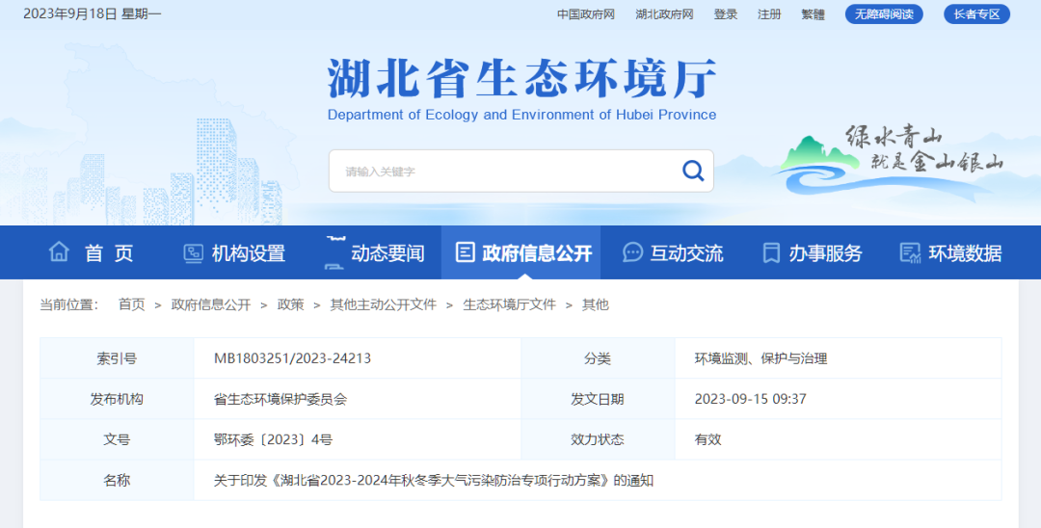Click the 长者专区 button
Screen dimensions: 1041x528
976,13
